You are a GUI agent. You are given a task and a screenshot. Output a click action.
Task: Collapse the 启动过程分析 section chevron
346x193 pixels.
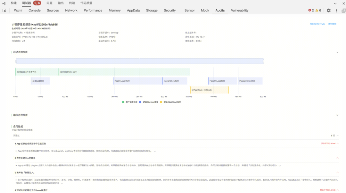337,52
